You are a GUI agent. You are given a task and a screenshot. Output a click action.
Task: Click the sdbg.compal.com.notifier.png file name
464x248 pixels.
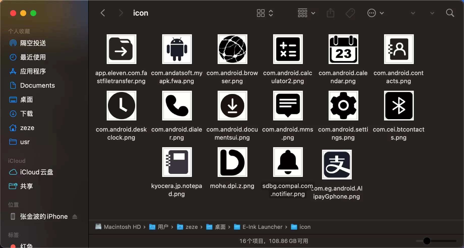tap(287, 190)
